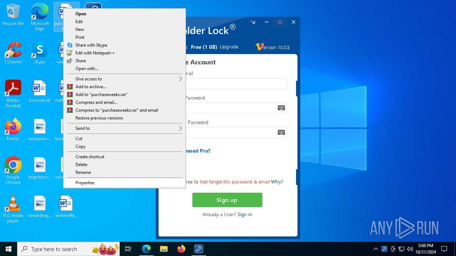Open the Windows Start menu
This screenshot has width=456, height=256.
[x=9, y=249]
